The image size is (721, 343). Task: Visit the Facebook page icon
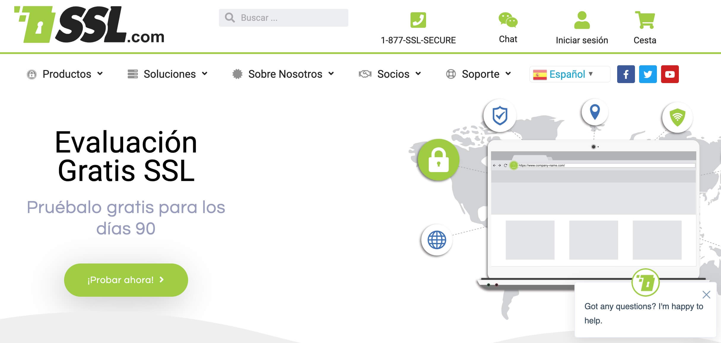pos(626,74)
